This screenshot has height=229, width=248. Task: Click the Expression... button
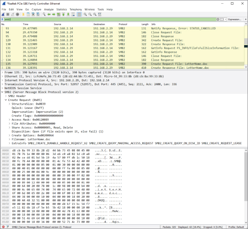coord(234,19)
